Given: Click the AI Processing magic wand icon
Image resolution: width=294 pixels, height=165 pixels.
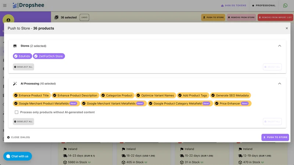Looking at the screenshot, I should pos(15,84).
